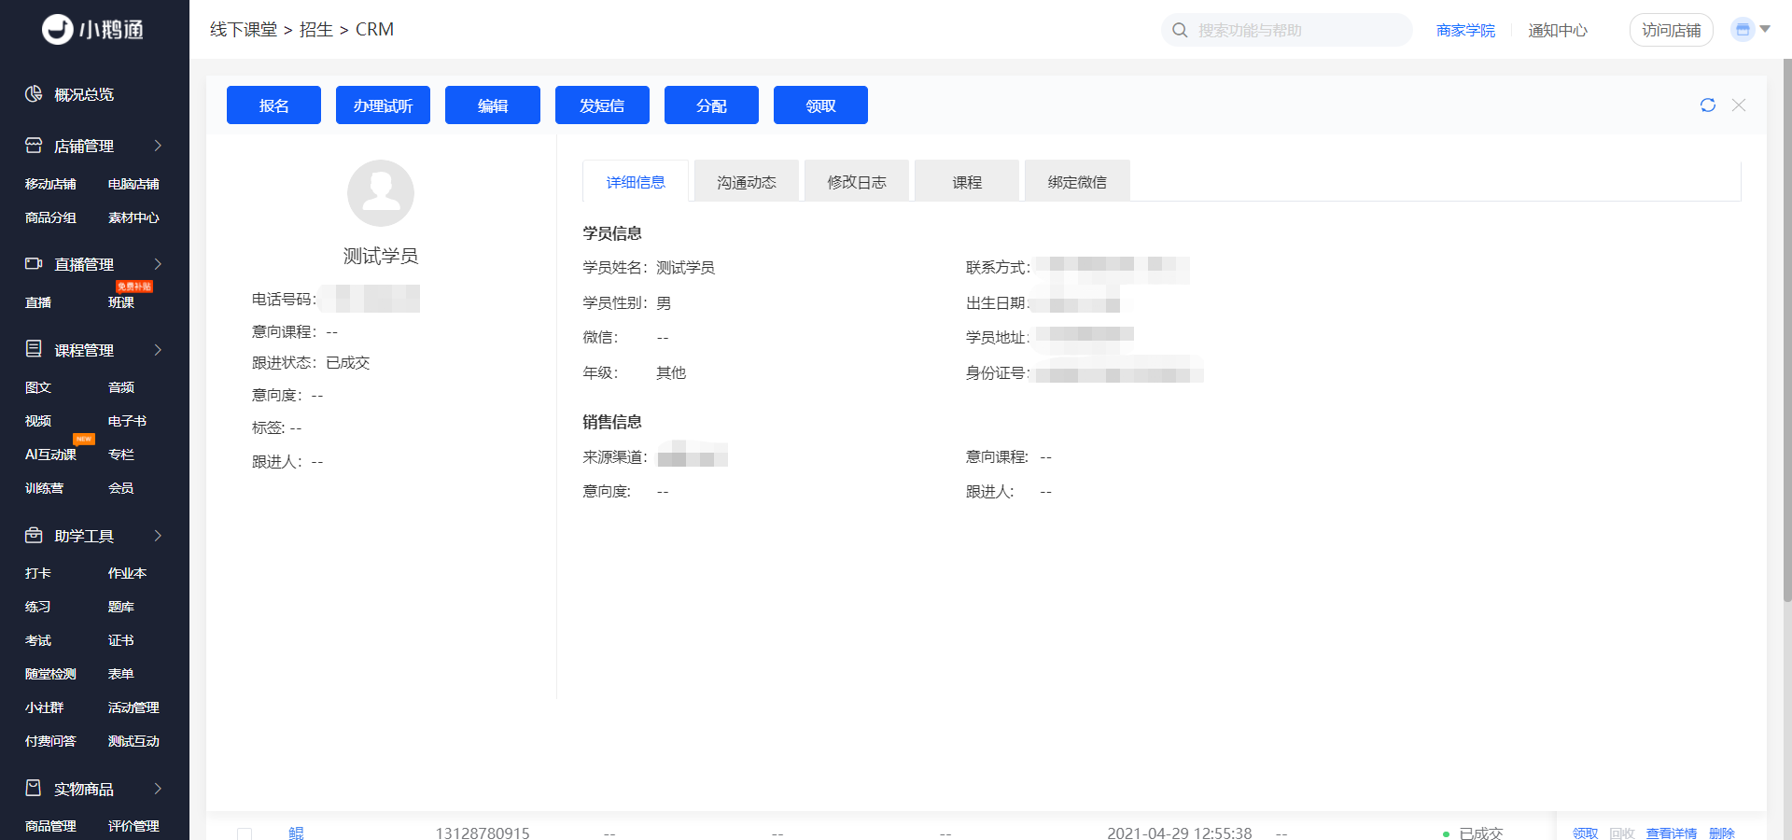Image resolution: width=1792 pixels, height=840 pixels.
Task: Open 打卡 in the sidebar
Action: (x=37, y=573)
